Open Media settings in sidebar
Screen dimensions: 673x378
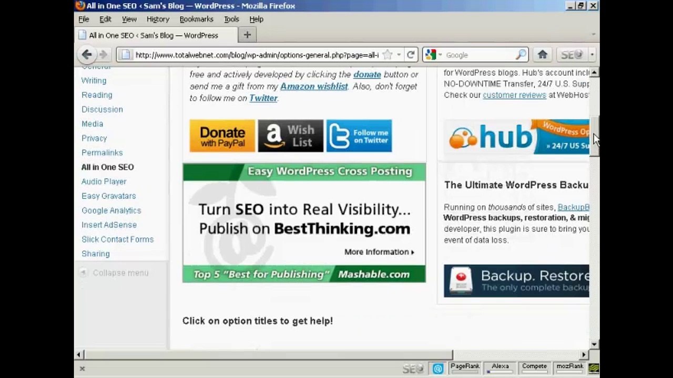click(x=92, y=124)
